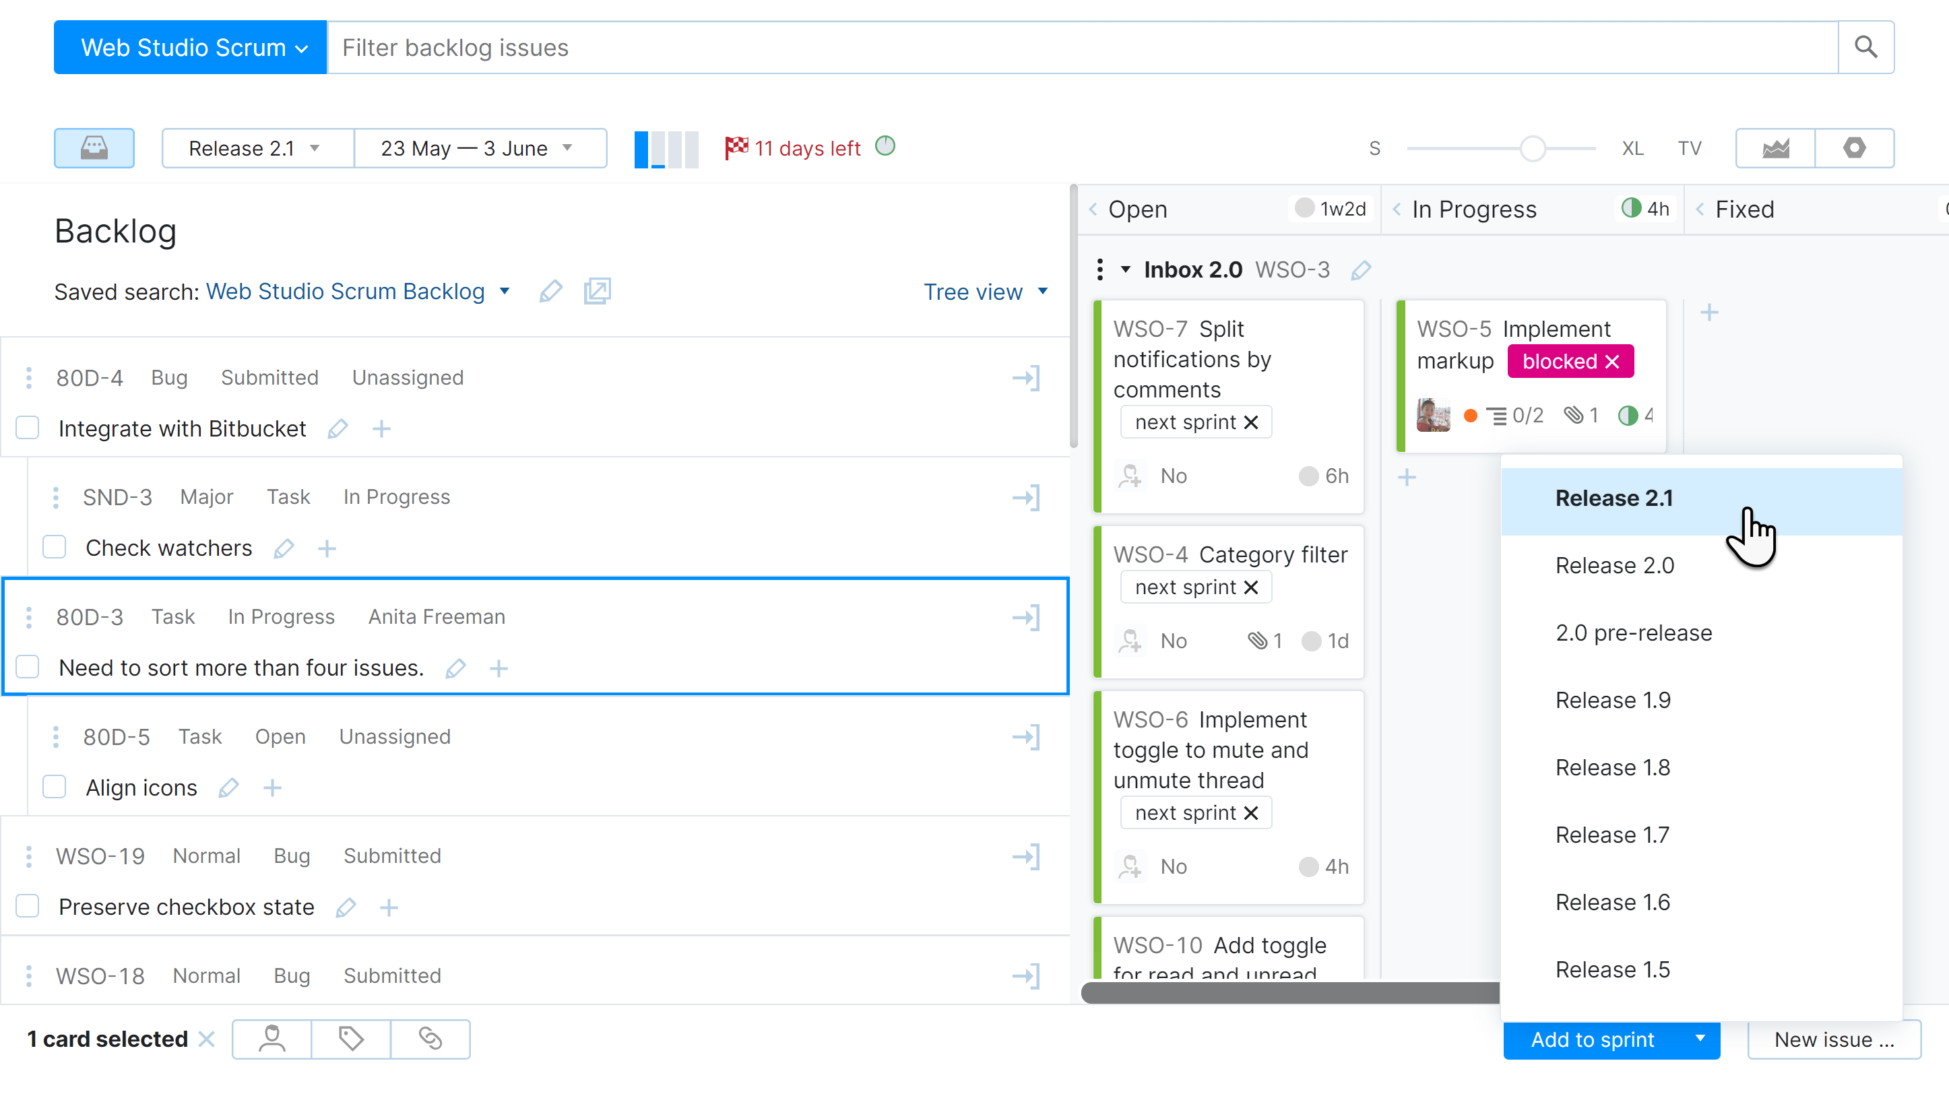Click the New issue button
Image resolution: width=1949 pixels, height=1096 pixels.
click(1833, 1039)
